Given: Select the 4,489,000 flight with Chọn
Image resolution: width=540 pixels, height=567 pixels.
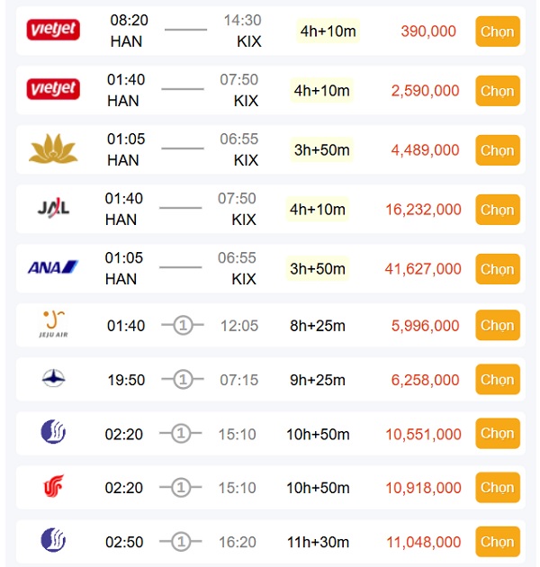Looking at the screenshot, I should coord(497,150).
